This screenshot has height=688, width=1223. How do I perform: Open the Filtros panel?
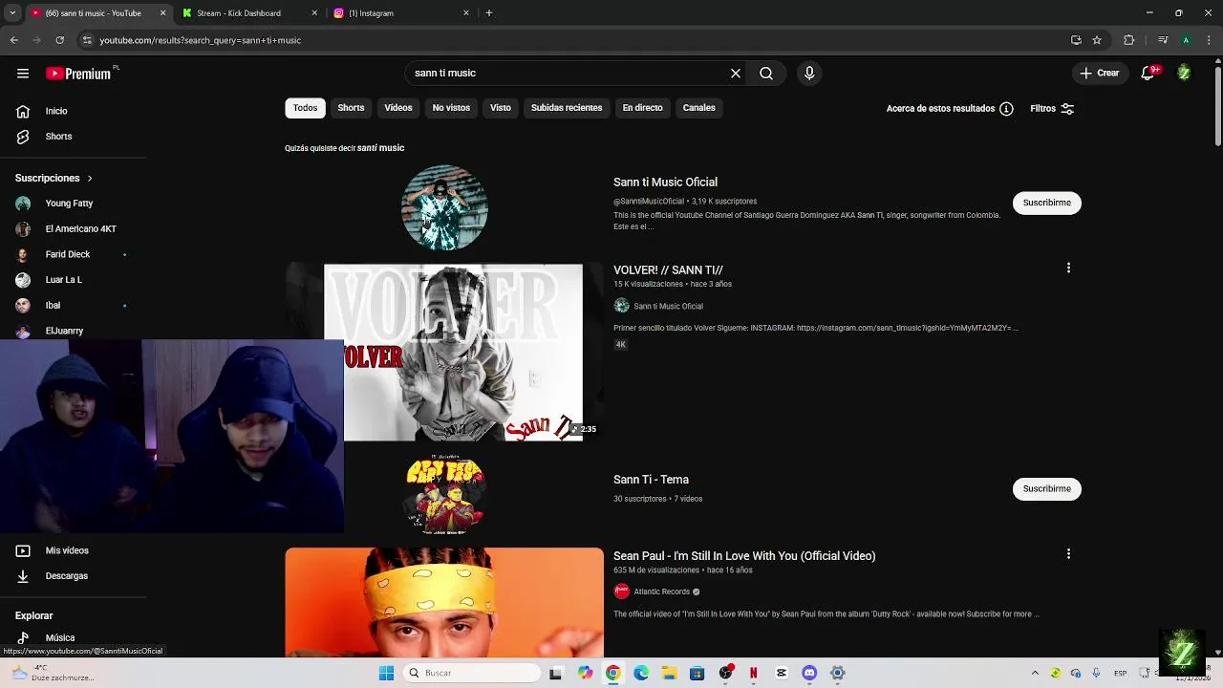(x=1052, y=109)
